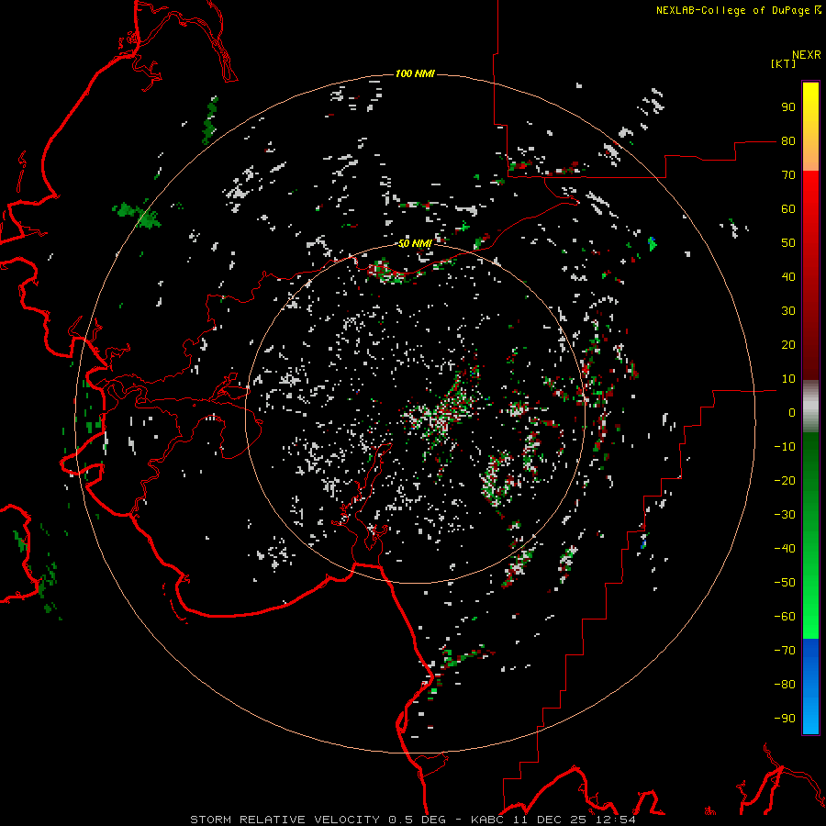Click the -90 value on the velocity scale
826x826 pixels.
(x=785, y=719)
